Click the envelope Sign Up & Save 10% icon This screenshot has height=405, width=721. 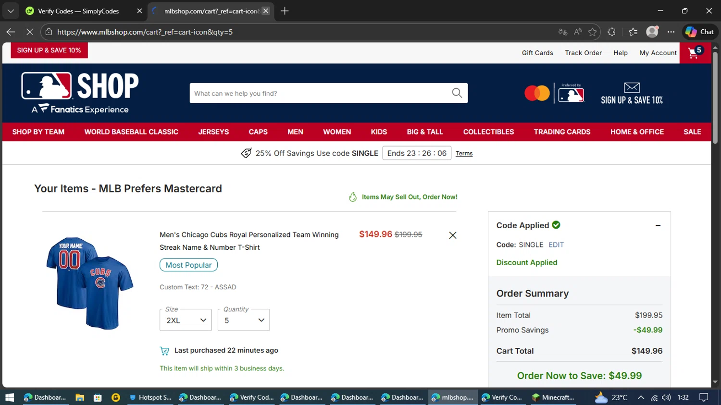[x=632, y=93]
